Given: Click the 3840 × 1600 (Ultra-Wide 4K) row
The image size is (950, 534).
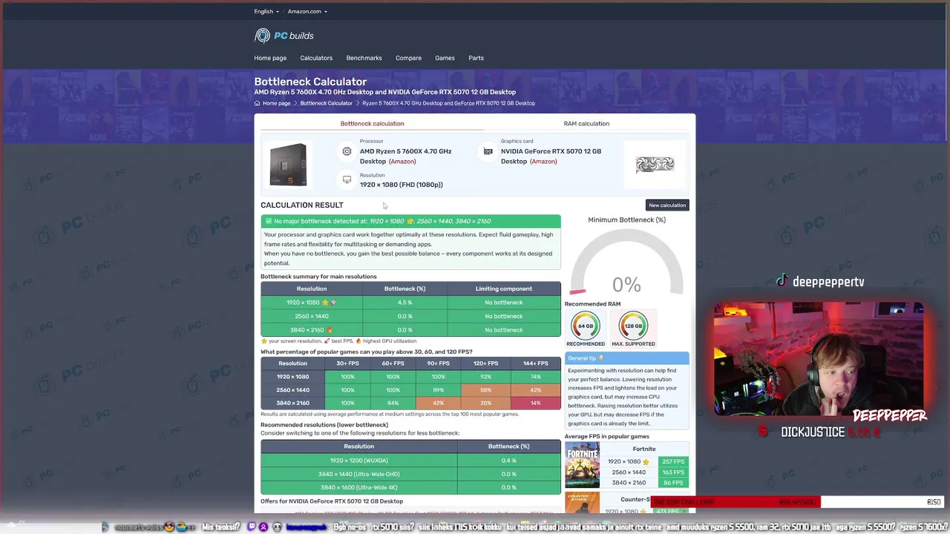Looking at the screenshot, I should [x=410, y=487].
